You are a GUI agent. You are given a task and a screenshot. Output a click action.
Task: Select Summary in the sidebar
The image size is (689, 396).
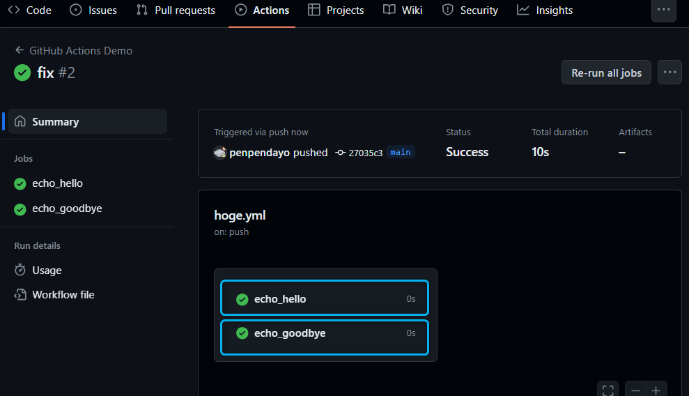click(88, 121)
